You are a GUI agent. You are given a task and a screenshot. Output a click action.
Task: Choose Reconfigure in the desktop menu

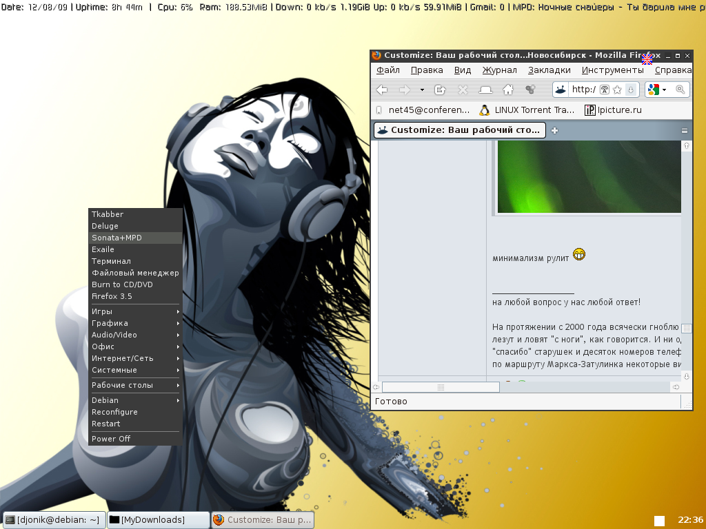click(135, 412)
